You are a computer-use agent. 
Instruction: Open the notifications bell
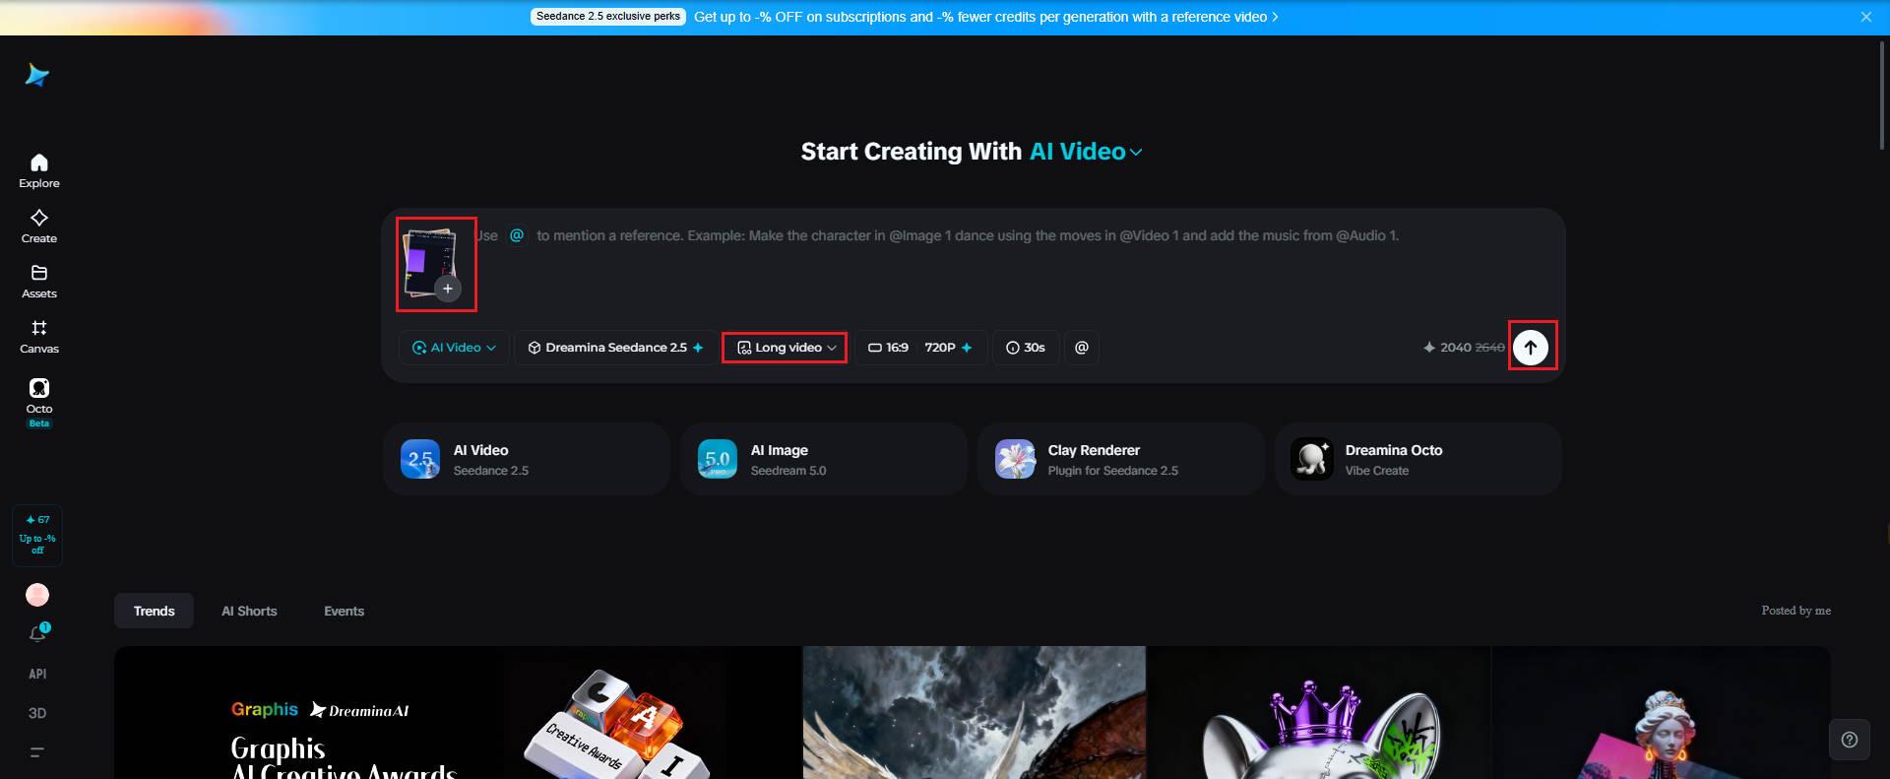pyautogui.click(x=38, y=633)
